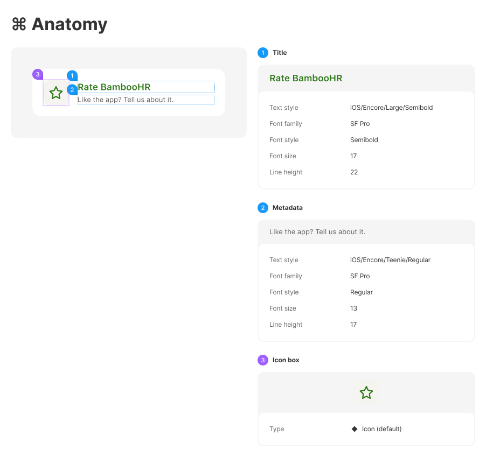Image resolution: width=486 pixels, height=457 pixels.
Task: Click the diamond icon before Icon (default)
Action: coord(355,429)
